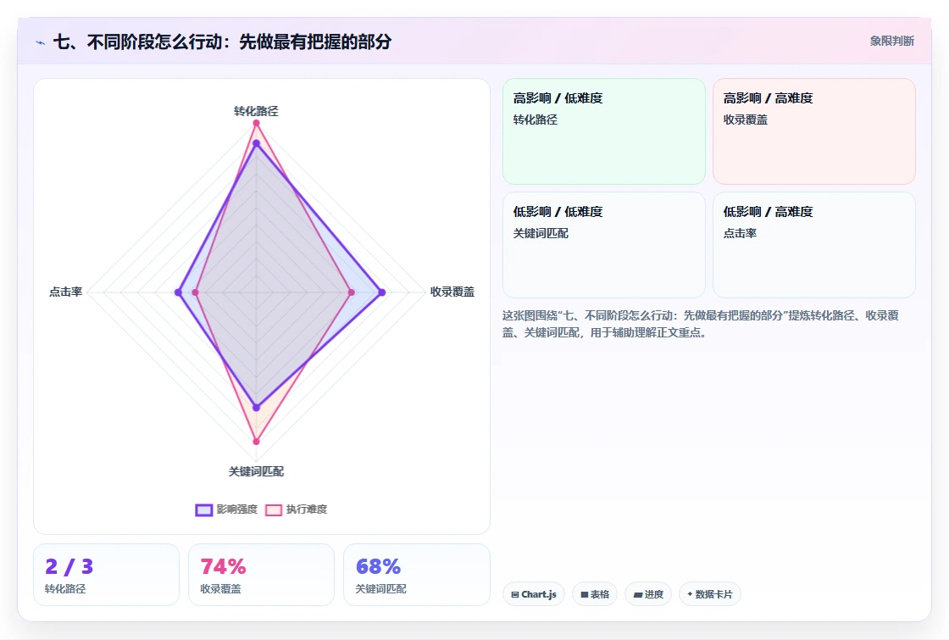Click the 关键词匹配 axis label below the radar chart

tap(256, 471)
